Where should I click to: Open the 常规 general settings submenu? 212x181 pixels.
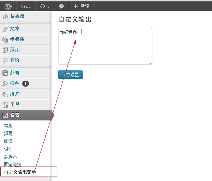coord(8,126)
